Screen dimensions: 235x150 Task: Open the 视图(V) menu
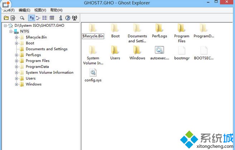point(40,10)
